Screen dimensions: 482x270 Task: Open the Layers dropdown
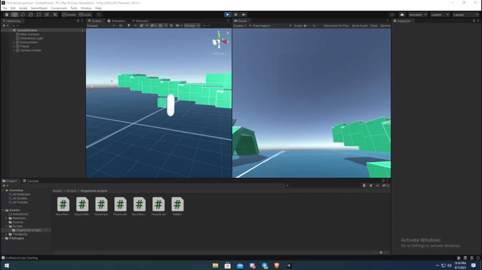tap(440, 14)
